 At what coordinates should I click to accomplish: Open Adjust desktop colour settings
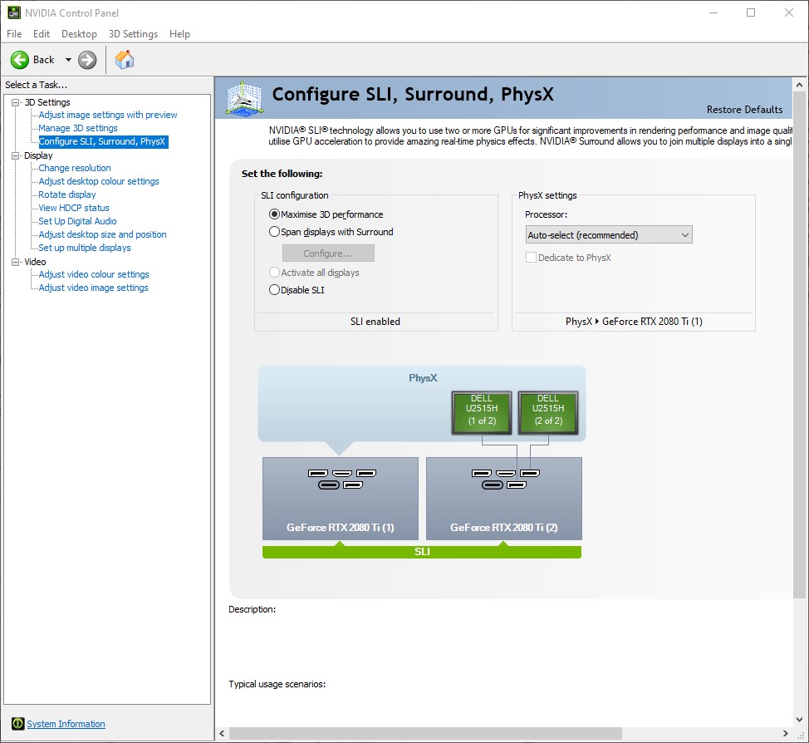click(x=99, y=181)
